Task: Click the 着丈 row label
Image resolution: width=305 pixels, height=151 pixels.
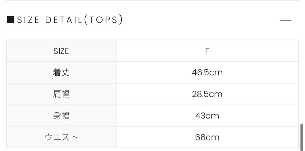Action: (61, 73)
